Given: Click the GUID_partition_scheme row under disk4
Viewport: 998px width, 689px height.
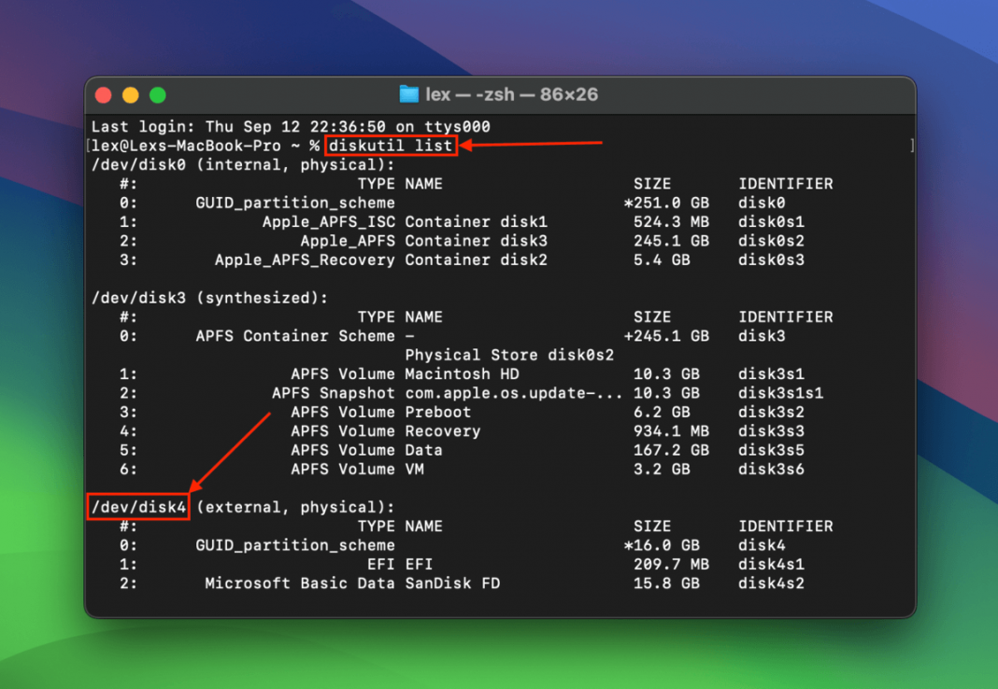Looking at the screenshot, I should click(296, 545).
